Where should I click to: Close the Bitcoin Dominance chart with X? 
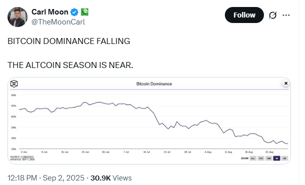tap(286, 83)
